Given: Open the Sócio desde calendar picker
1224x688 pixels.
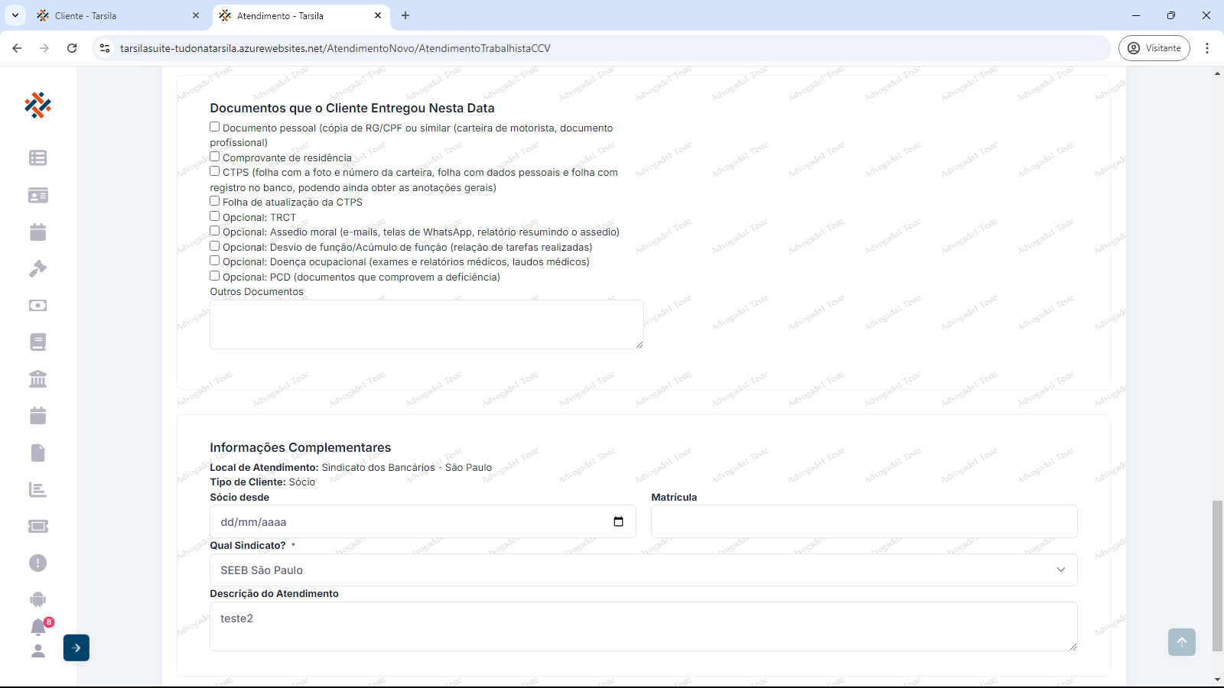Looking at the screenshot, I should point(618,522).
